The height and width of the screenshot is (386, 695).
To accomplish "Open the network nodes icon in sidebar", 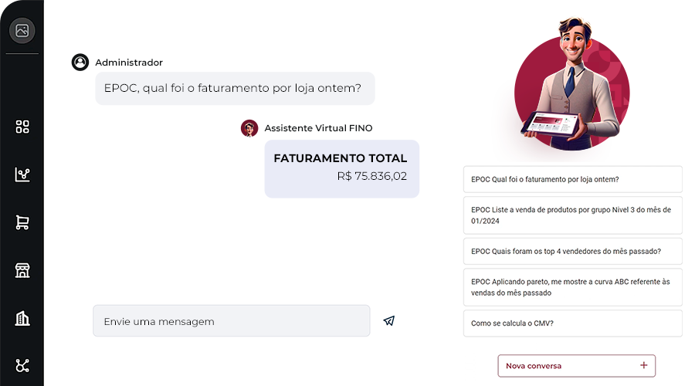I will pos(22,366).
